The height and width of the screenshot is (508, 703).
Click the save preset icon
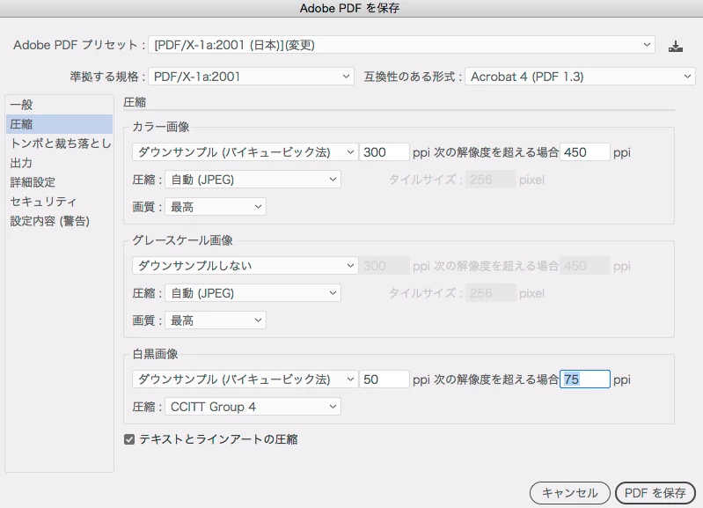(x=675, y=46)
